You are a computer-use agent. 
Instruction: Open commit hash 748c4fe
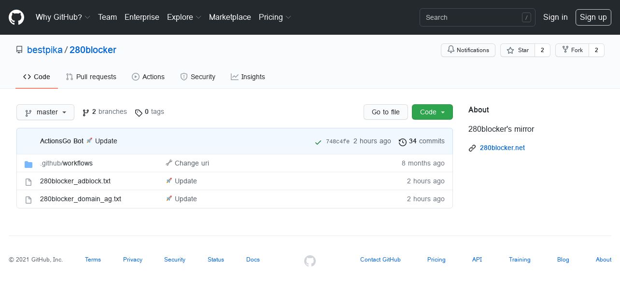338,141
